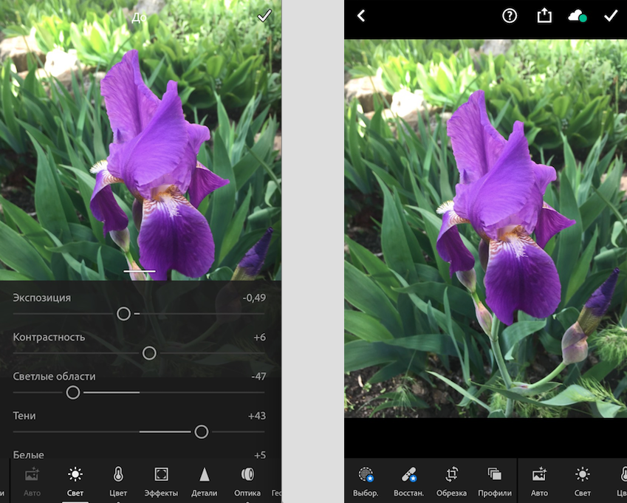Tap the Авто auto-enhance icon in right toolbar
Image resolution: width=627 pixels, height=503 pixels.
click(539, 476)
